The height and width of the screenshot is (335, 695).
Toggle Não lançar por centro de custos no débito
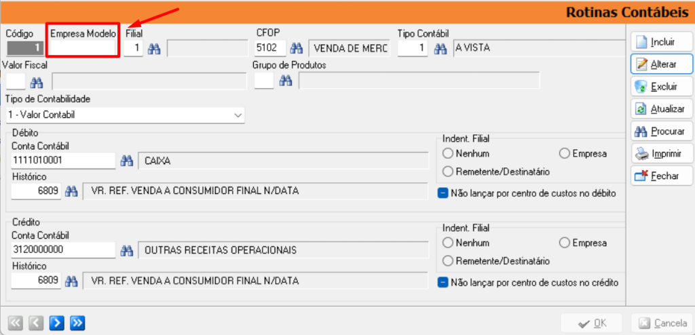tap(442, 193)
